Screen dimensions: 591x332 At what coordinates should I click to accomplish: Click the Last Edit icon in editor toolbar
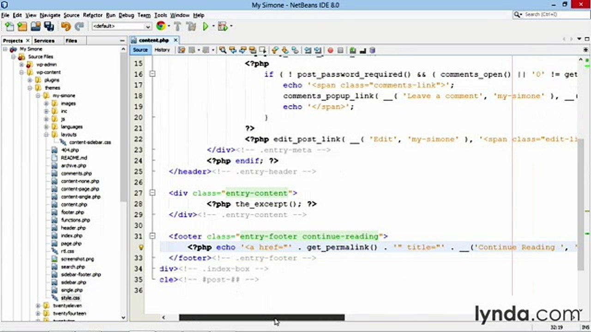pos(181,50)
